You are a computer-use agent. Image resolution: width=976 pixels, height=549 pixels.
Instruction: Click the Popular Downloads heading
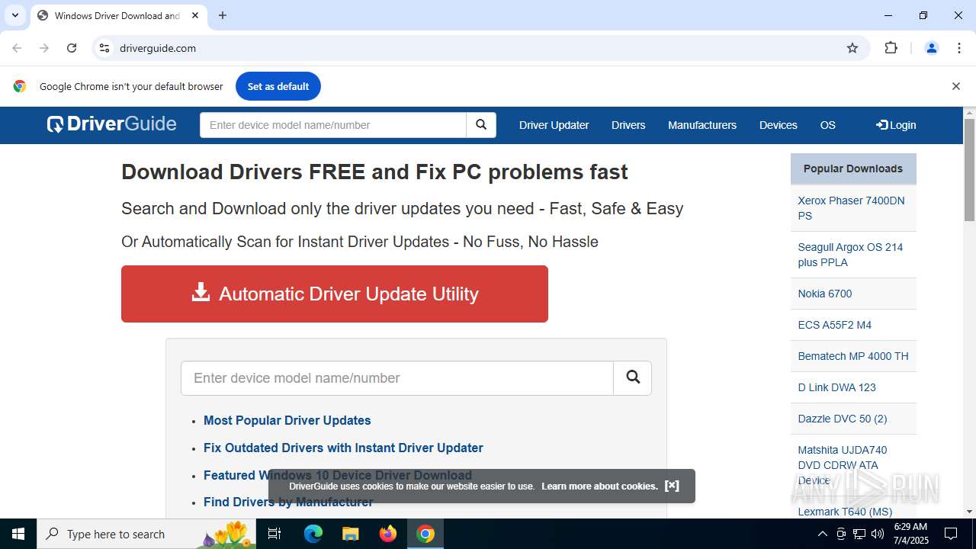[853, 169]
